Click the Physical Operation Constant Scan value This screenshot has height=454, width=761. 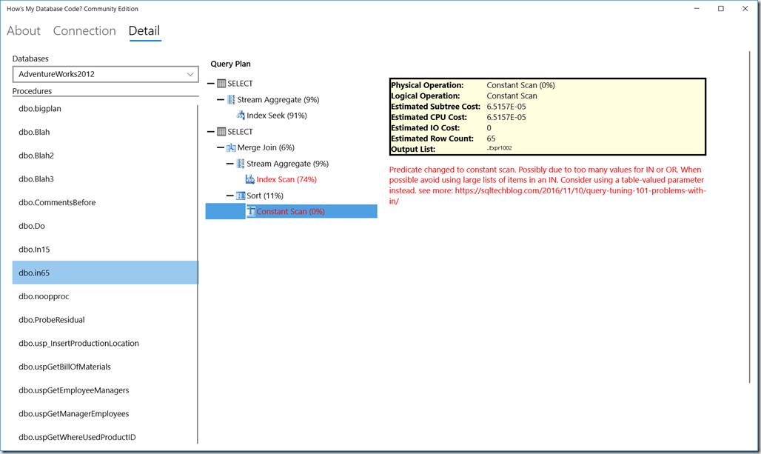(520, 85)
